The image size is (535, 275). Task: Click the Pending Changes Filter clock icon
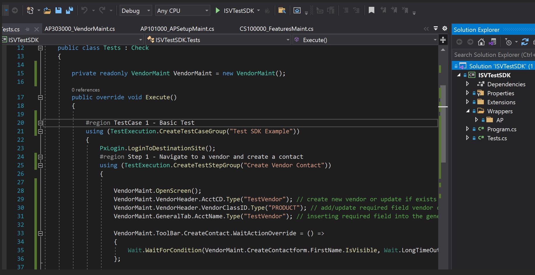click(508, 42)
